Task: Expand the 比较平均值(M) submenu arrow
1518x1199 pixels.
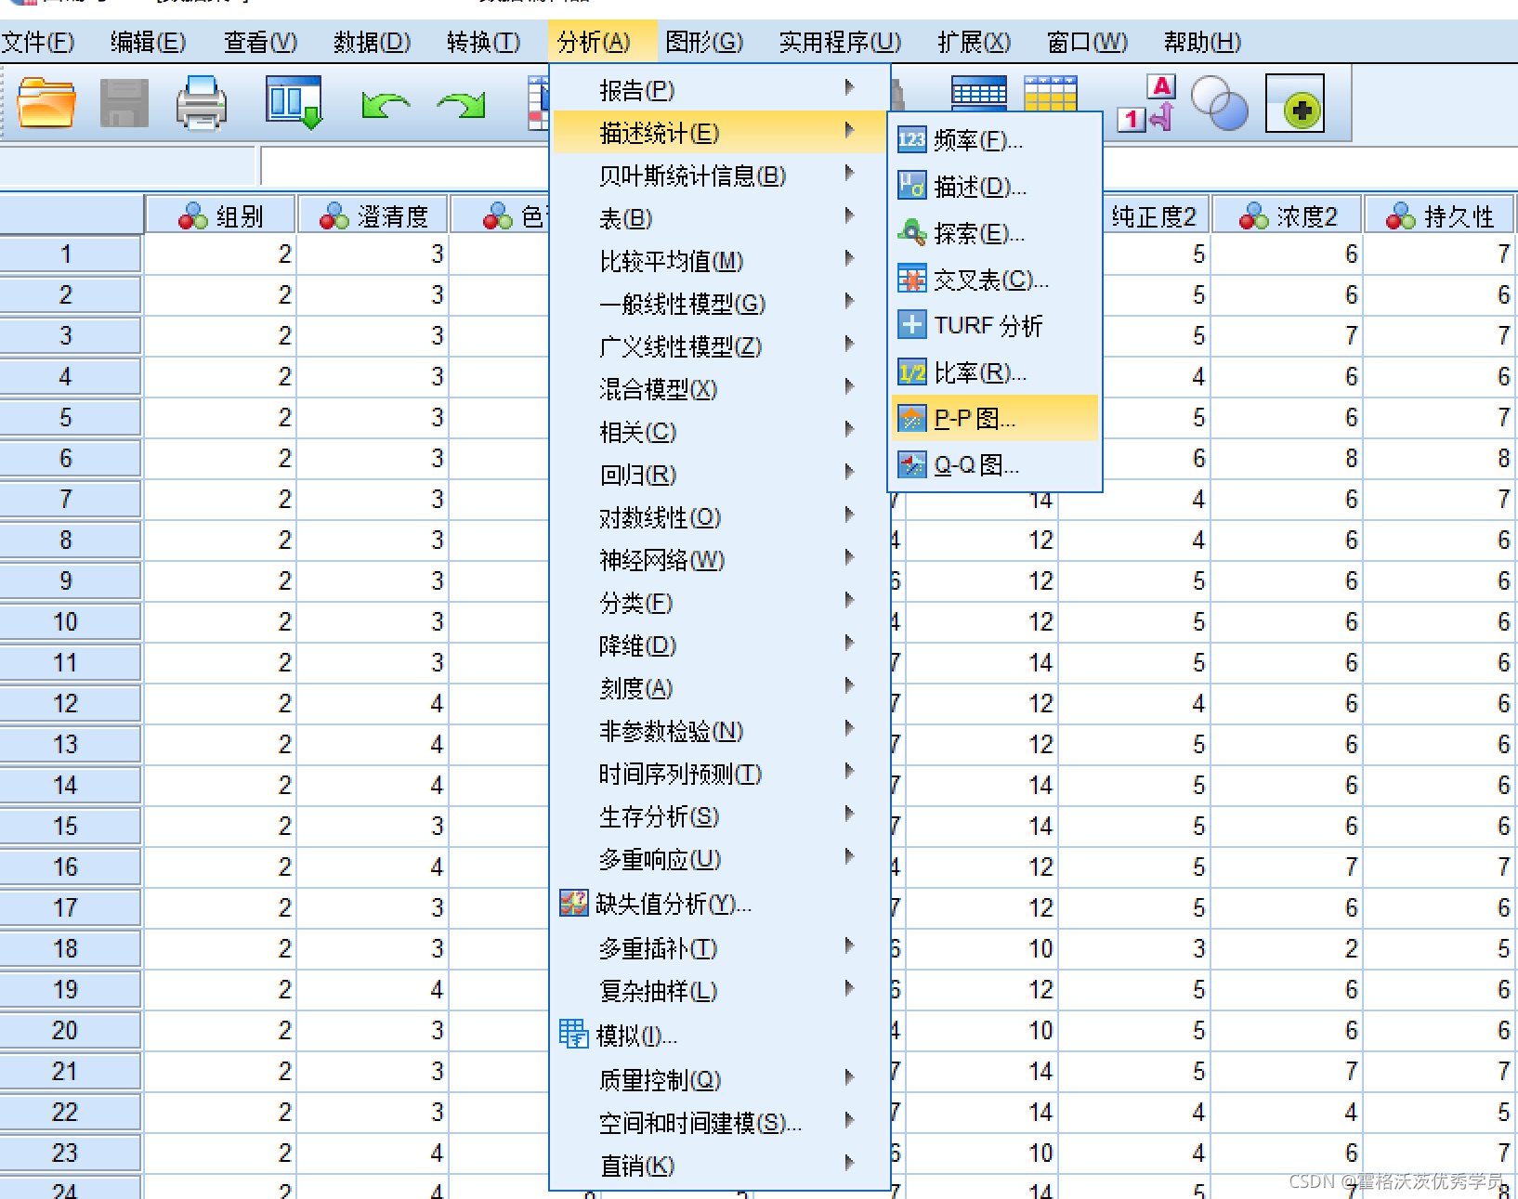Action: 849,259
